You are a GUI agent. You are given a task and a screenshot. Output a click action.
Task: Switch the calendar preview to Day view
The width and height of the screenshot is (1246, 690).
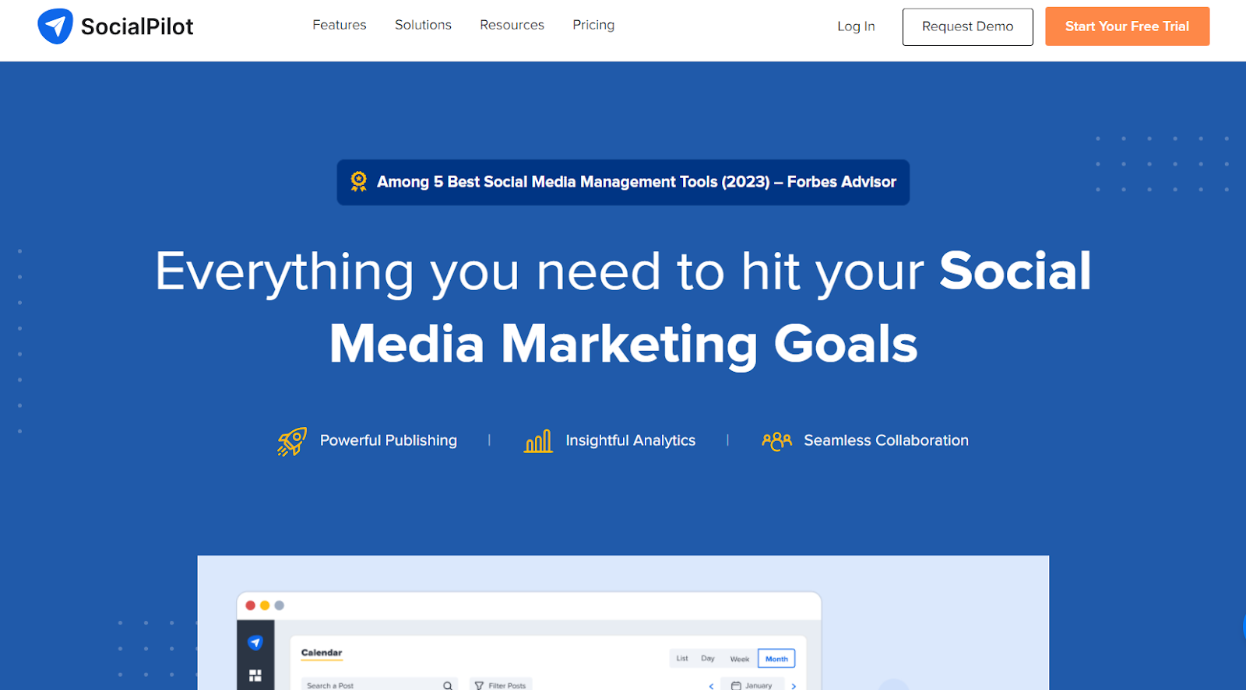pos(708,658)
